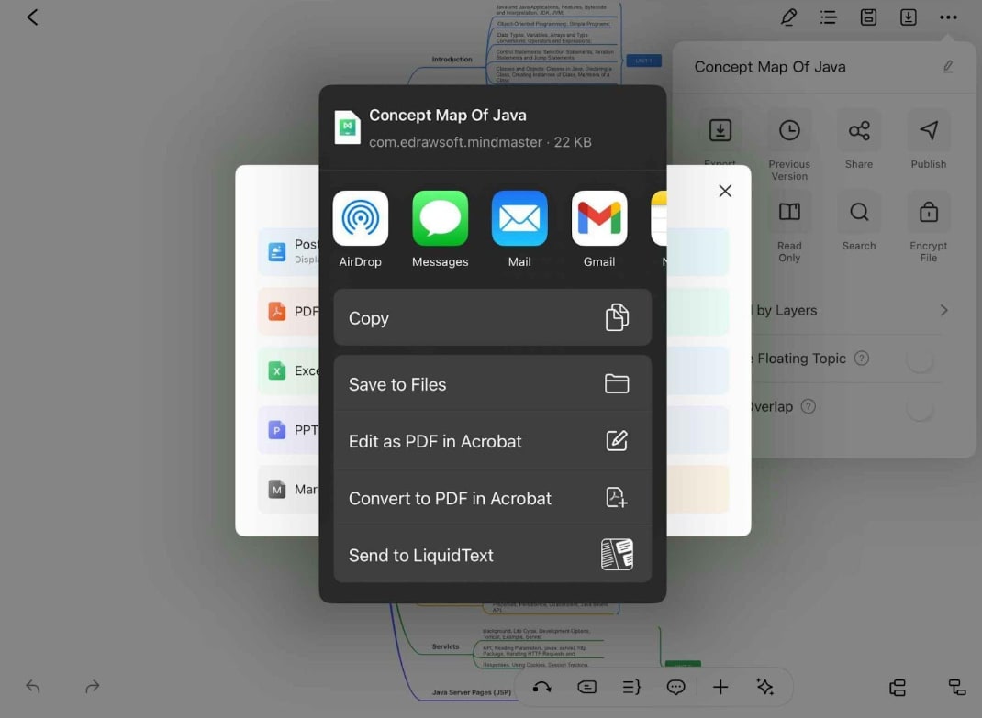982x718 pixels.
Task: Close the export format dialog
Action: click(x=725, y=191)
